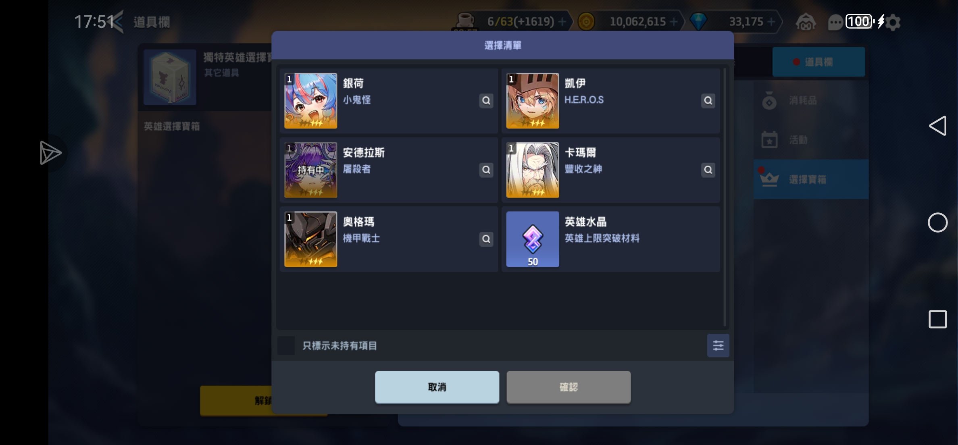Add gold with the coin plus button
958x445 pixels.
tap(674, 22)
